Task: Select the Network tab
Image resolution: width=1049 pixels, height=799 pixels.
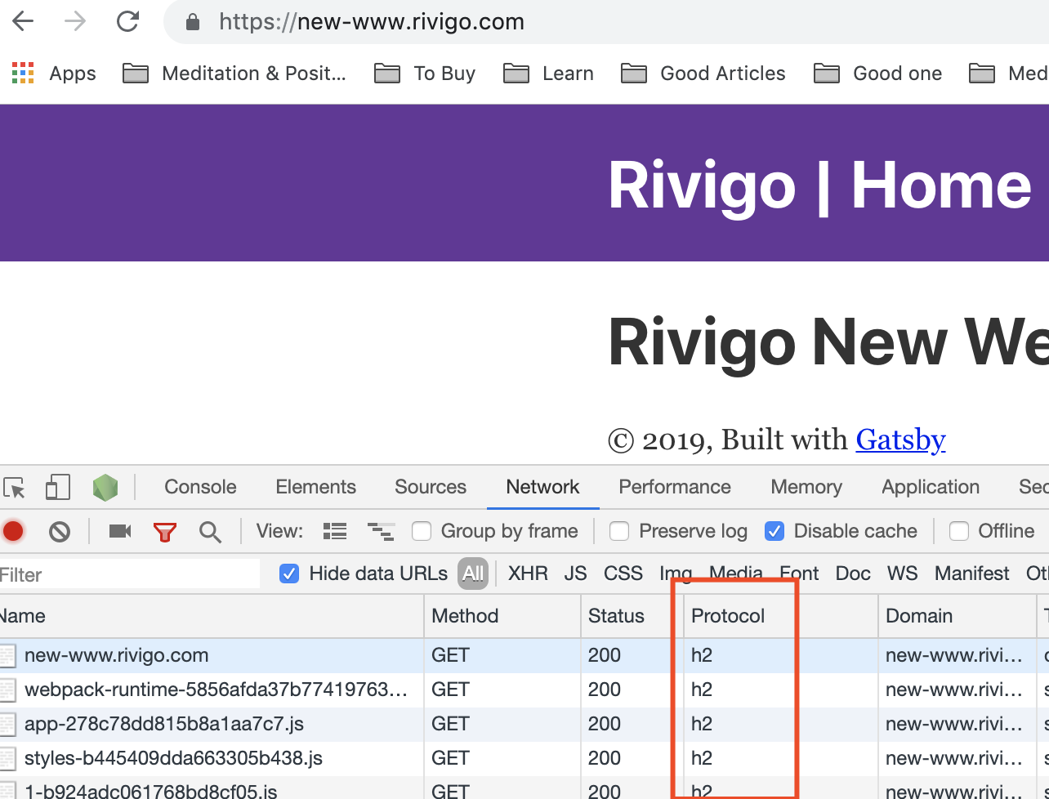Action: tap(542, 487)
